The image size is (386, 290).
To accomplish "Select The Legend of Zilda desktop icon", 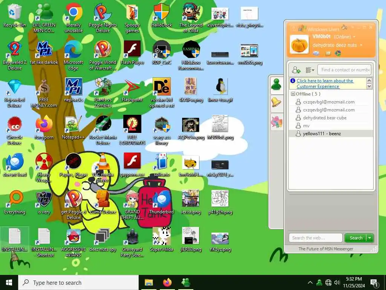I will tap(191, 19).
